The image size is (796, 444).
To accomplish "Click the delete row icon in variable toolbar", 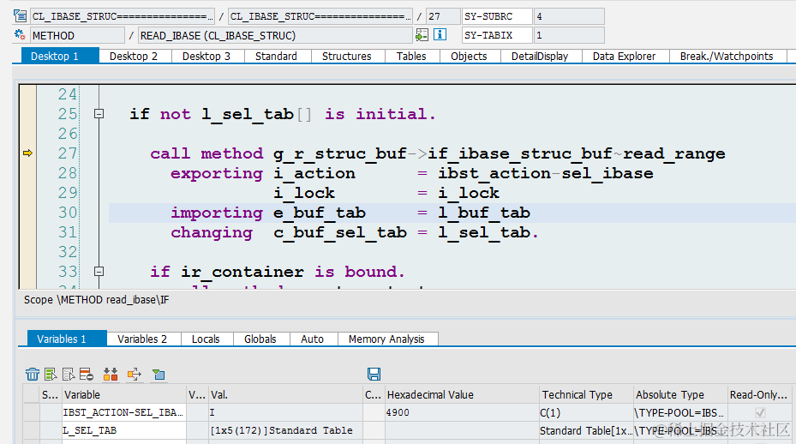I will pos(87,375).
